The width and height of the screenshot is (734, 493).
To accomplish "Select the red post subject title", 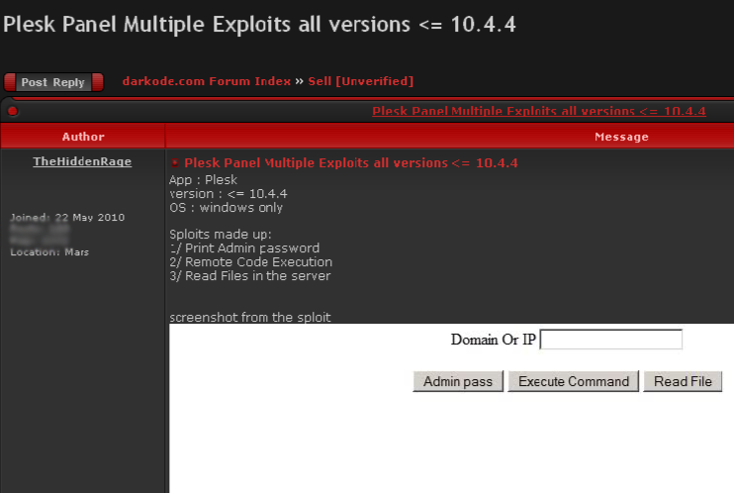I will point(351,162).
